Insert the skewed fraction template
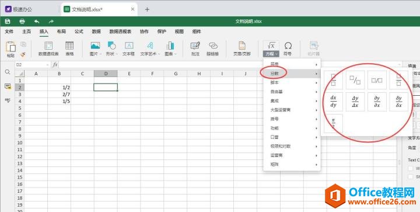420x212 pixels. [x=355, y=80]
